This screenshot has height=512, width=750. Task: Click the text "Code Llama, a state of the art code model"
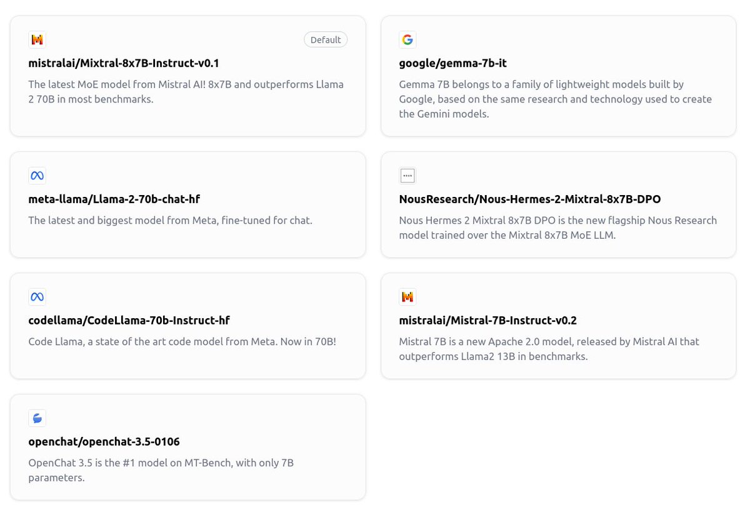182,341
